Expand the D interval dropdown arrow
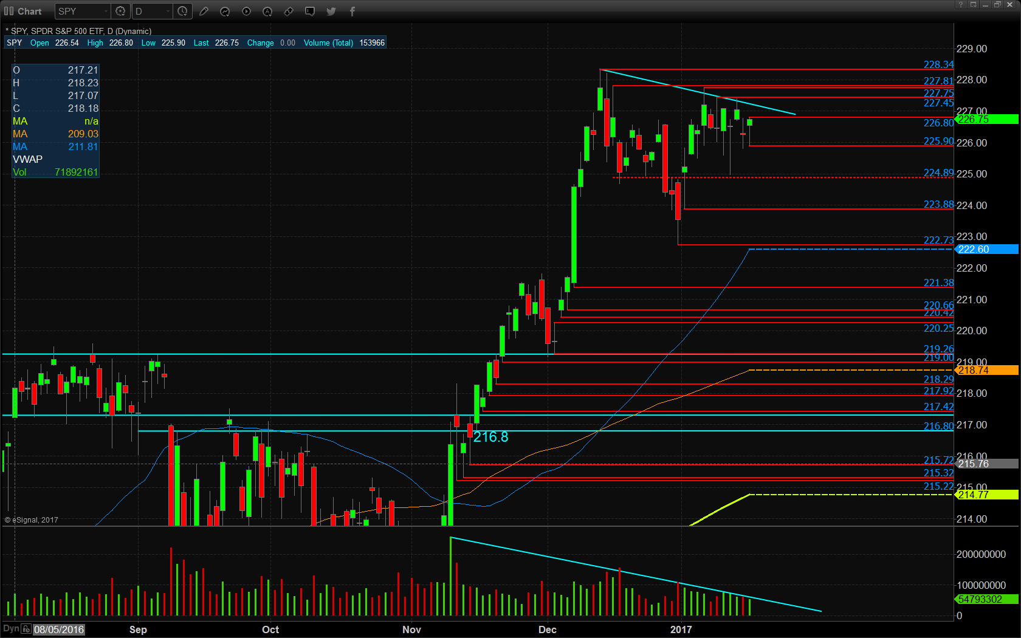The image size is (1021, 638). point(168,11)
